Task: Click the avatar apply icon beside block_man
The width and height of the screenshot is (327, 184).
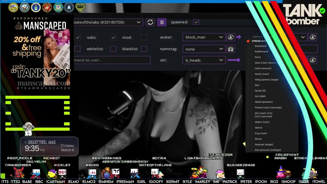Action: click(x=231, y=37)
